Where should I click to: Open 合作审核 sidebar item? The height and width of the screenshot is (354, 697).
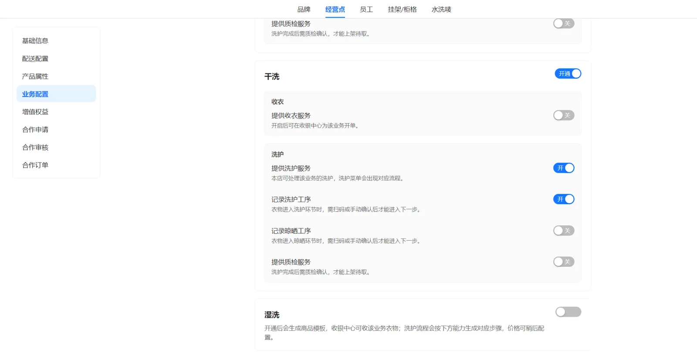click(x=56, y=147)
